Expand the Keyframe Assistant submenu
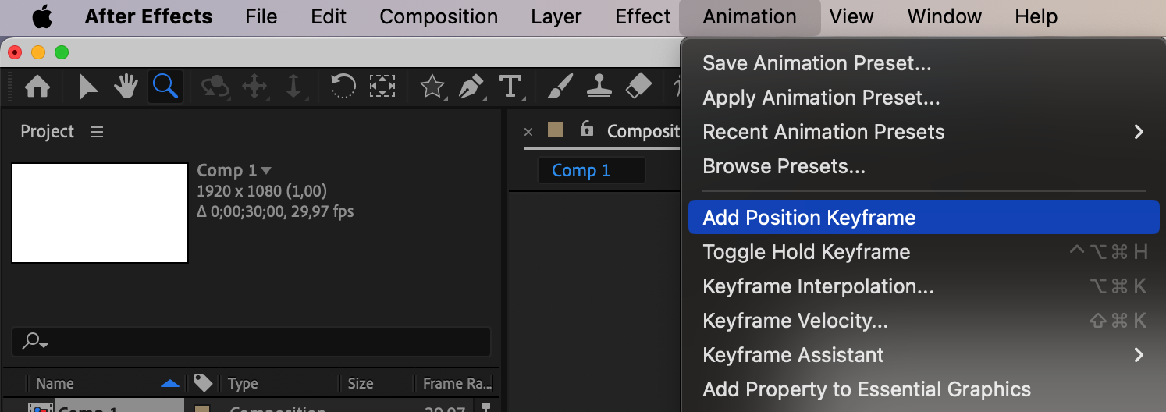Viewport: 1166px width, 412px height. [1139, 355]
